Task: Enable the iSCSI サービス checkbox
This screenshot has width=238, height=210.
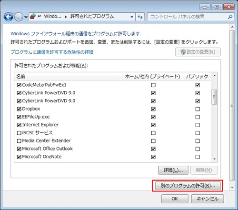Action: 19,133
